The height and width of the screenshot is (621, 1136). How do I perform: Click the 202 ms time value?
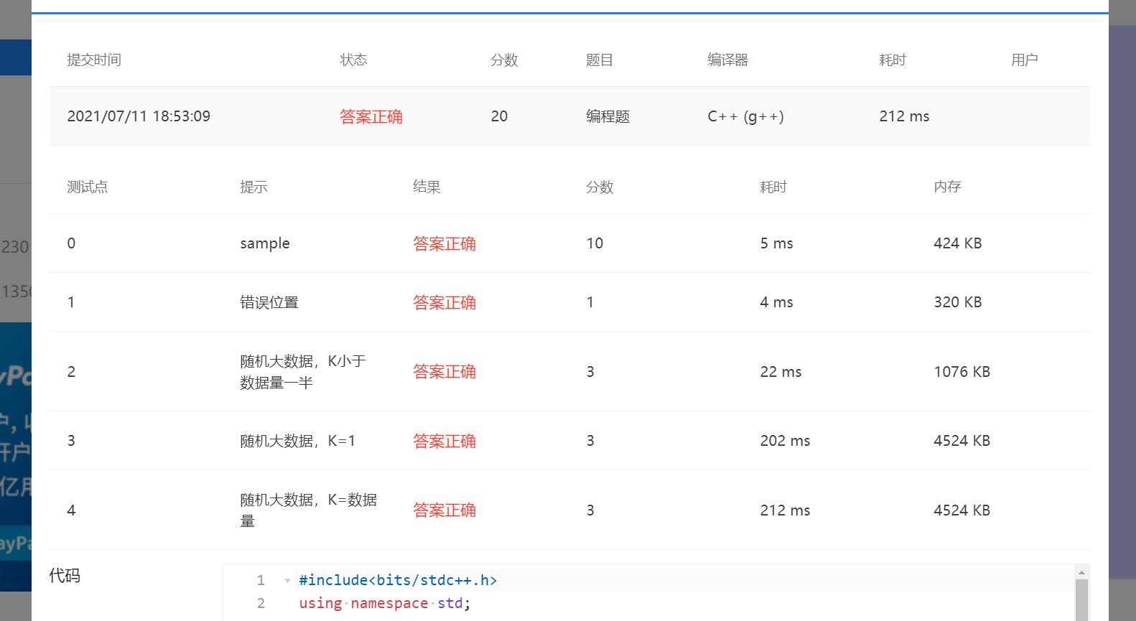tap(785, 441)
